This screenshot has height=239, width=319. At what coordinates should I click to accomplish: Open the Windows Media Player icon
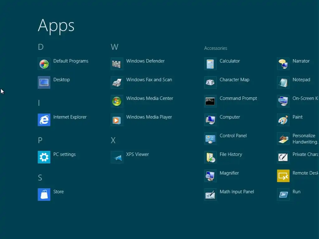[117, 120]
